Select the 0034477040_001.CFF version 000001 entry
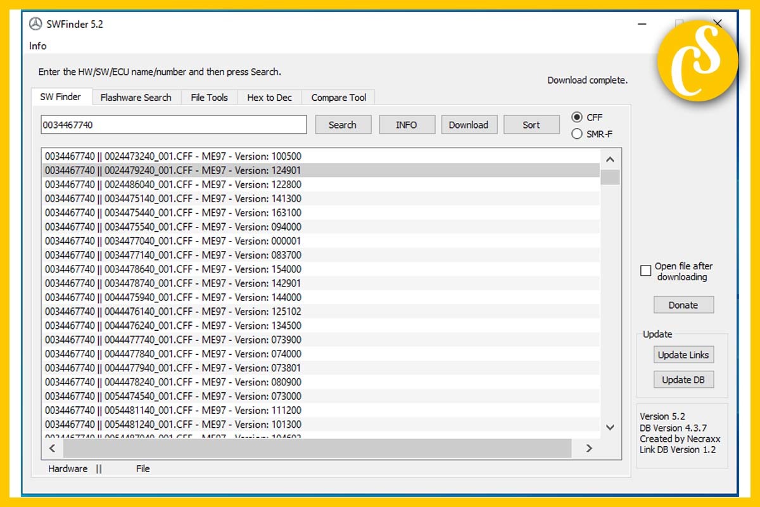The height and width of the screenshot is (507, 760). click(173, 241)
